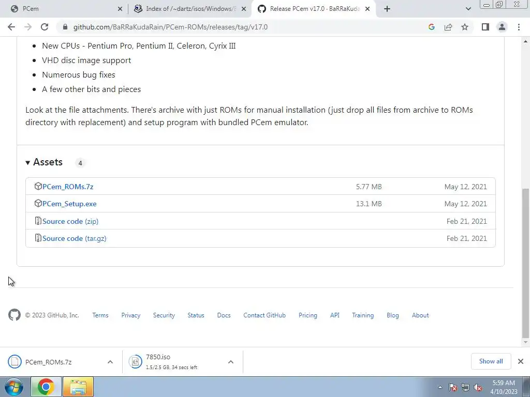Open options chevron for 7850.iso download
The width and height of the screenshot is (530, 397).
pyautogui.click(x=231, y=362)
